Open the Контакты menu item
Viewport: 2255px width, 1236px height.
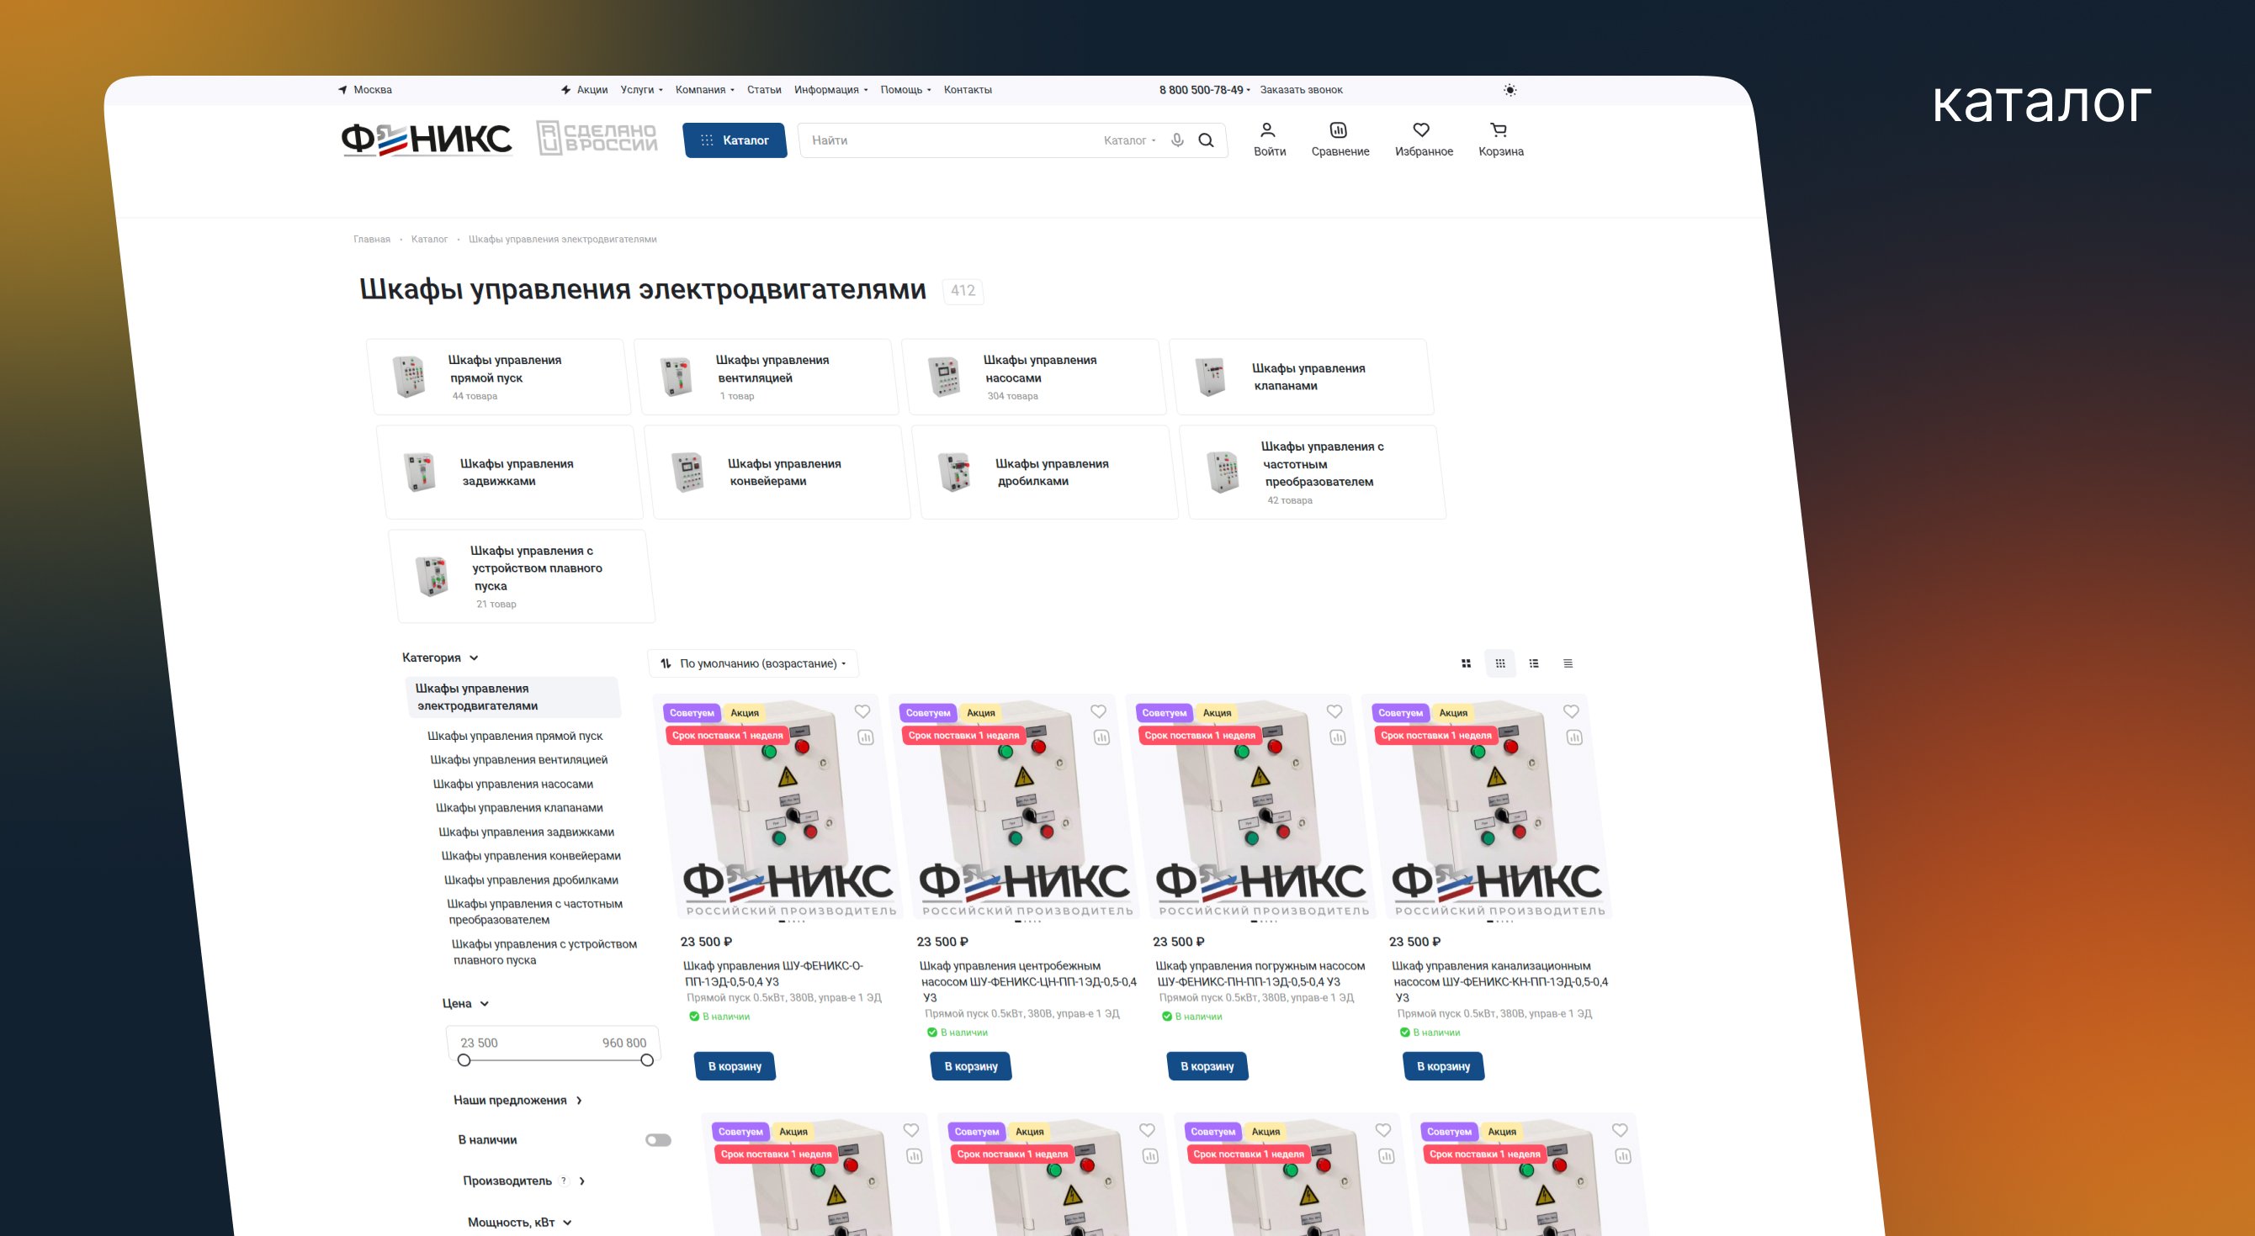[x=968, y=90]
